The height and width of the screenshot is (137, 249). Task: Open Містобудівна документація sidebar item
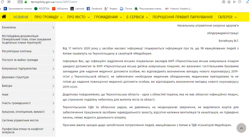[28, 39]
